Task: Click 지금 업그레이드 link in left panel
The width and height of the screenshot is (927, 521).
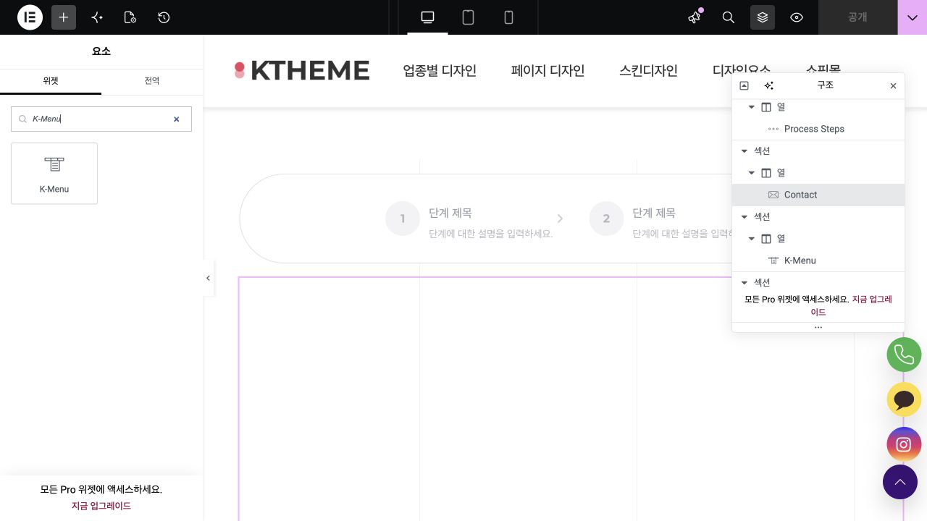Action: coord(101,506)
